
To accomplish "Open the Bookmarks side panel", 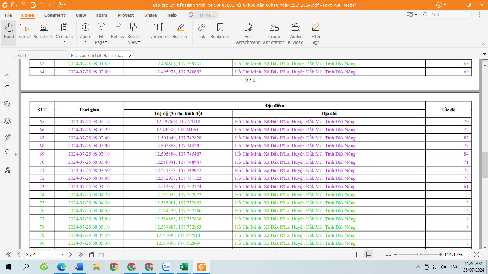I will [7, 73].
